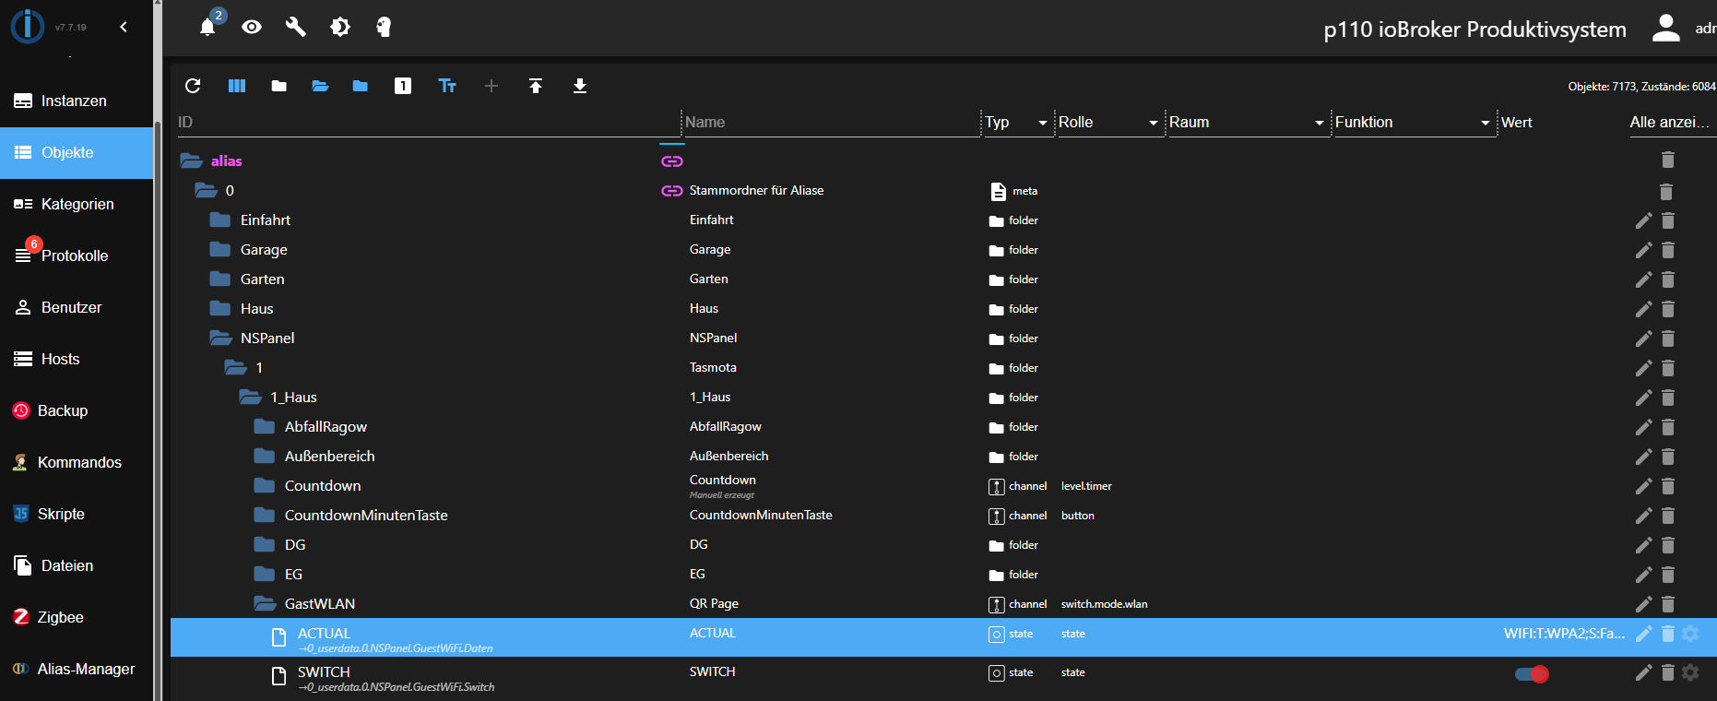Click the wrench system settings icon
This screenshot has height=701, width=1717.
point(295,27)
